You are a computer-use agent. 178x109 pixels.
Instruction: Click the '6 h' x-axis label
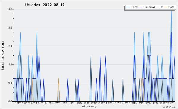[51, 103]
